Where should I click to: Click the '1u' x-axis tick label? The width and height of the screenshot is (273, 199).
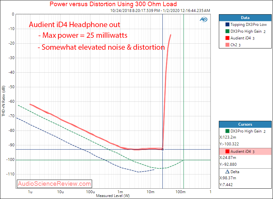[30, 192]
